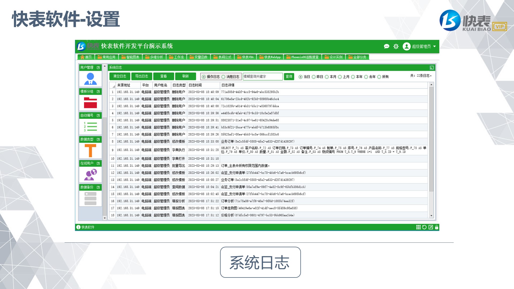Maximize the 系统日志 panel icon

point(432,68)
